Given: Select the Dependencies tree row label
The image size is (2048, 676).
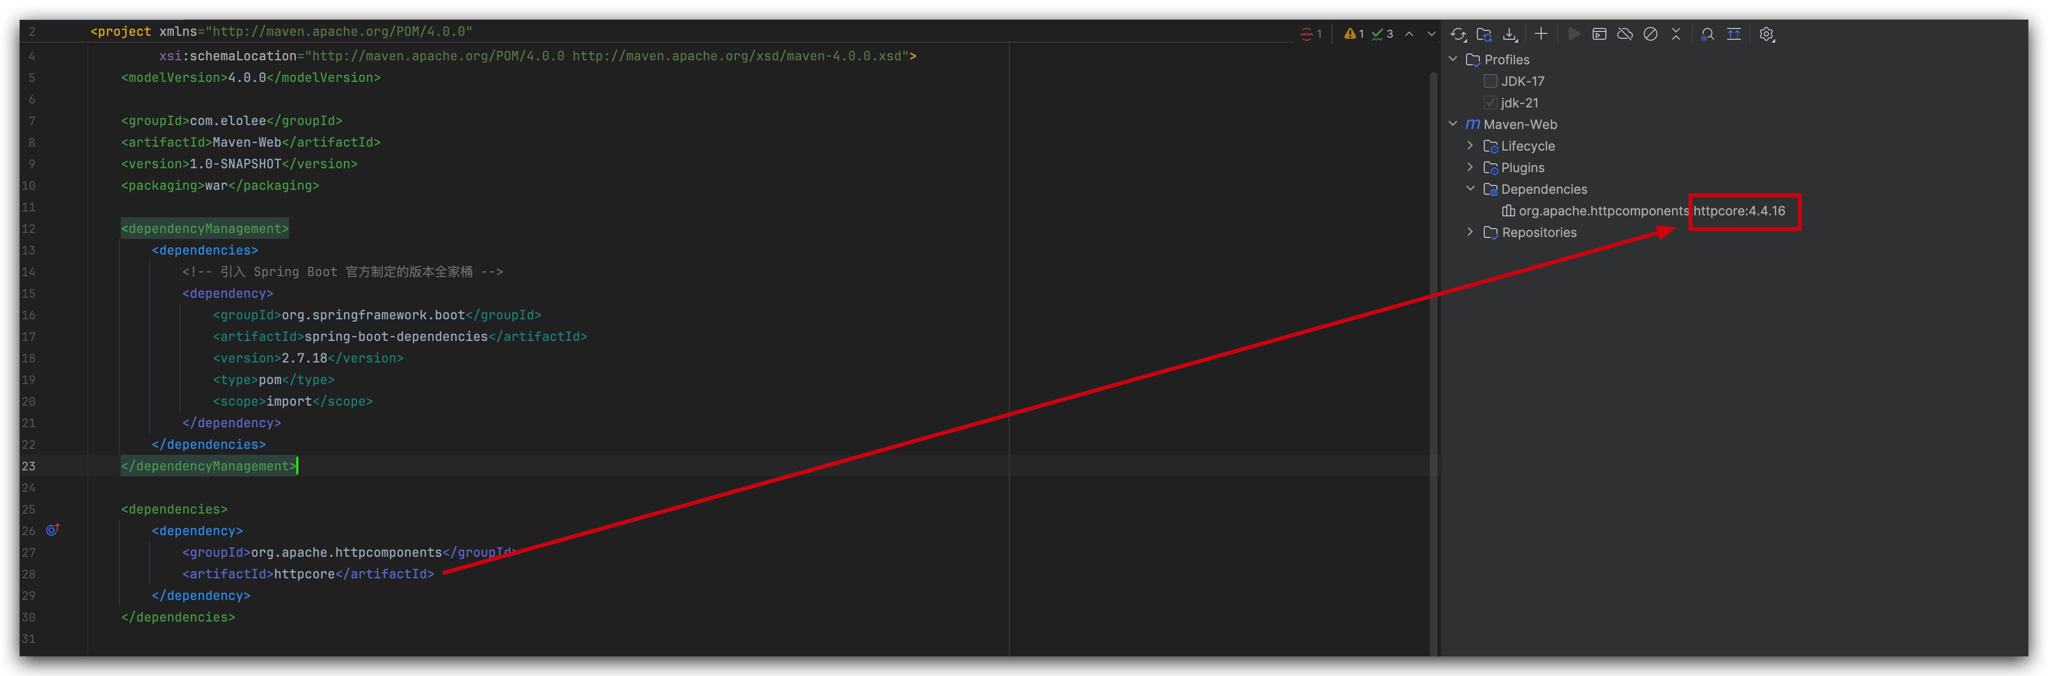Looking at the screenshot, I should tap(1543, 189).
